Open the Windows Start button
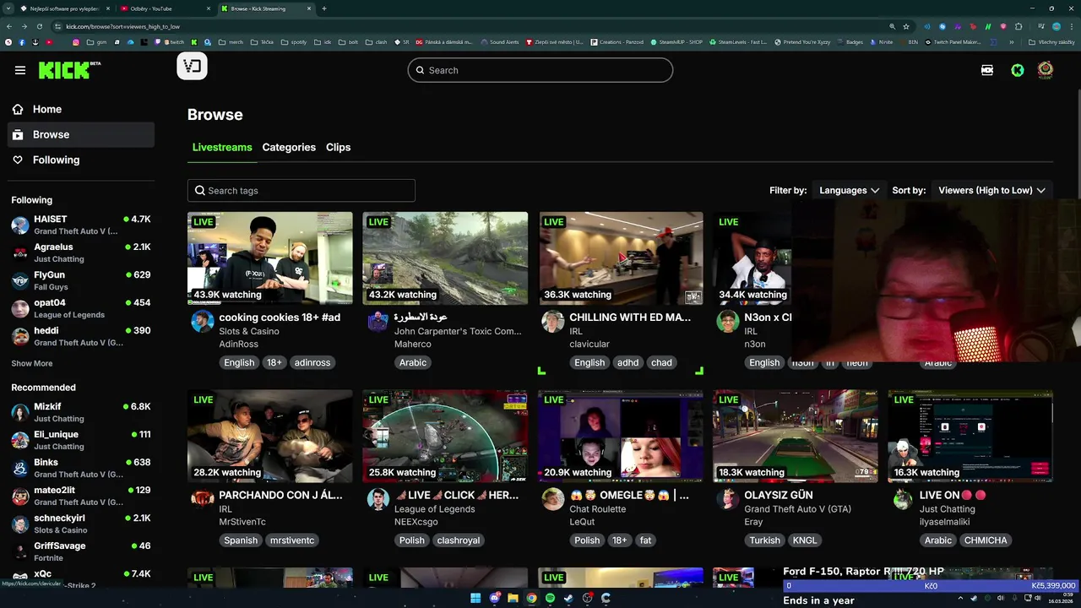This screenshot has height=608, width=1081. pyautogui.click(x=475, y=598)
